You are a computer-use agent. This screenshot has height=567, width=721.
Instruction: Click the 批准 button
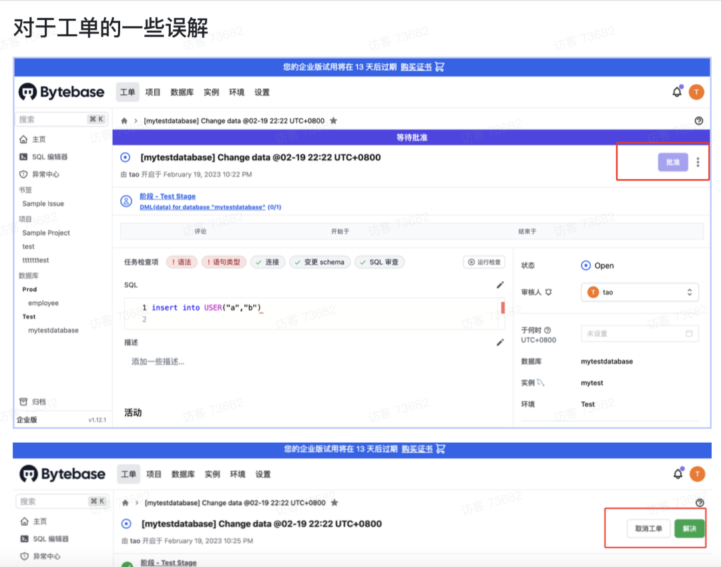coord(673,162)
